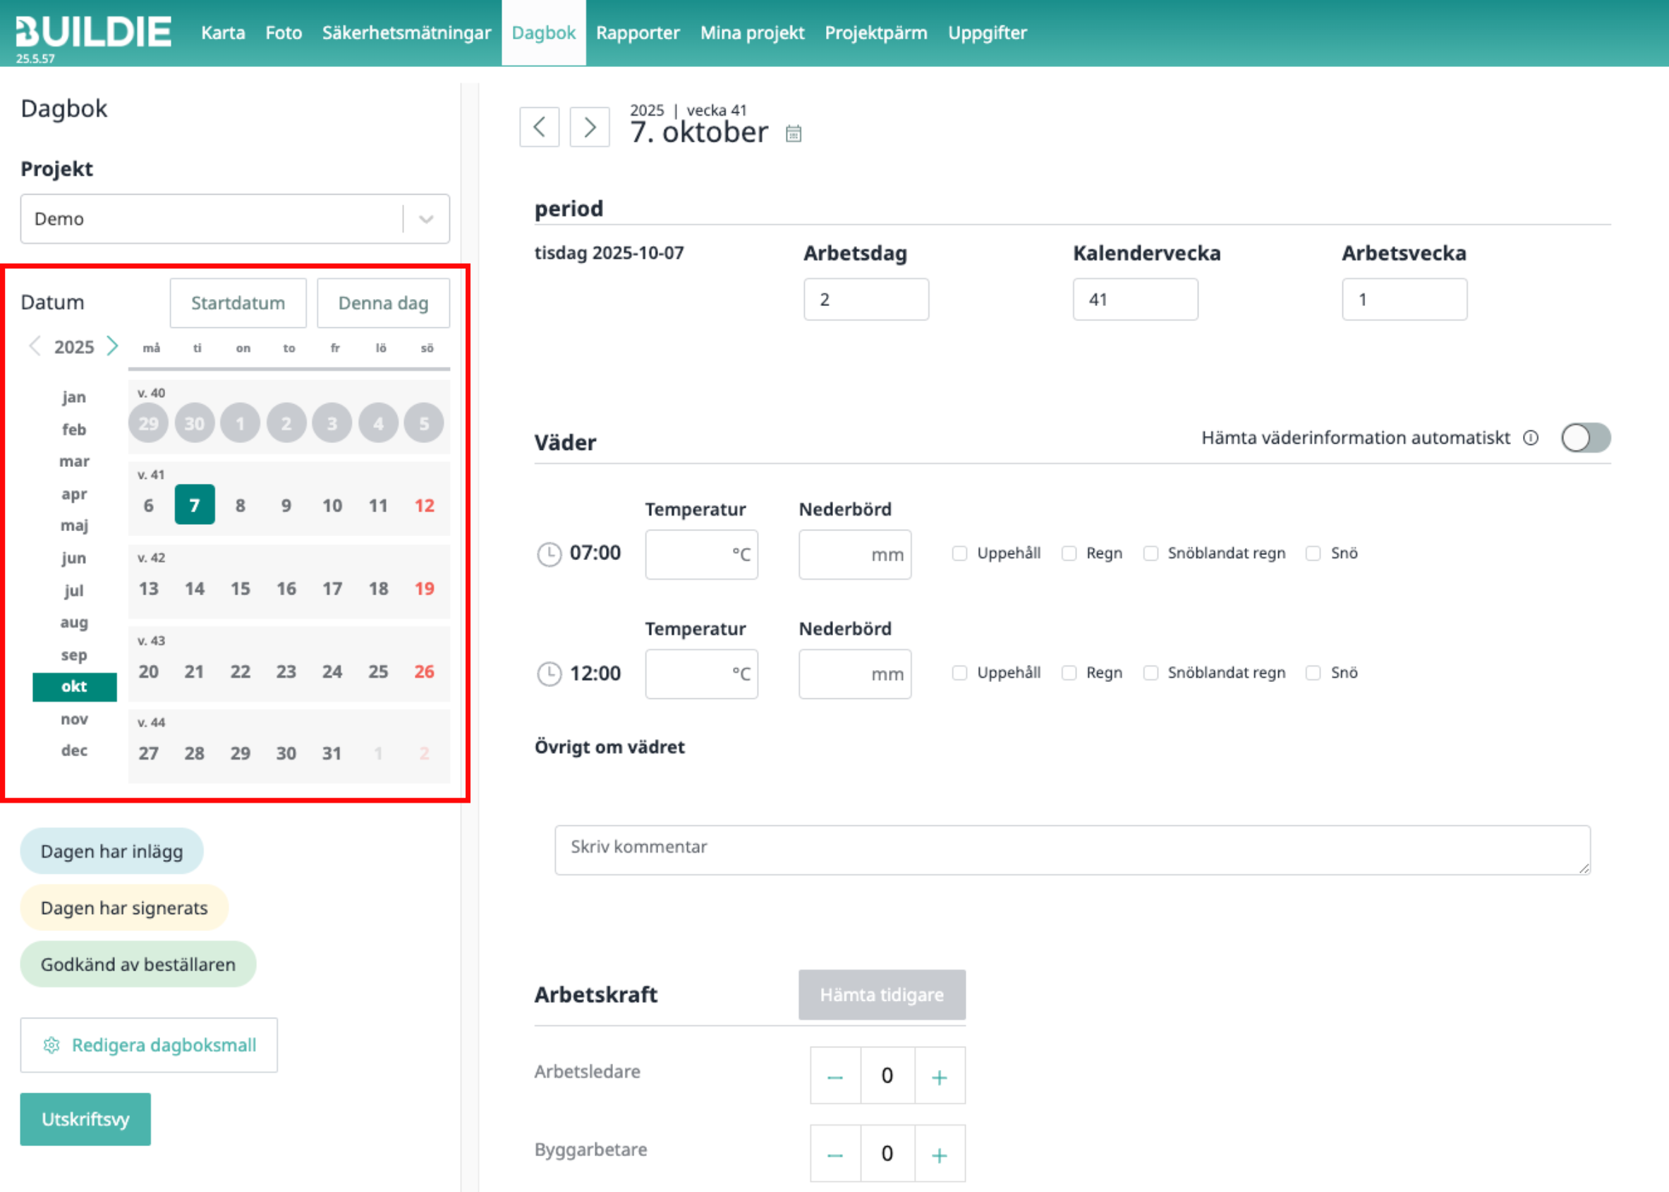Check Uppehåll for the 07:00 reading
1669x1192 pixels.
tap(959, 554)
